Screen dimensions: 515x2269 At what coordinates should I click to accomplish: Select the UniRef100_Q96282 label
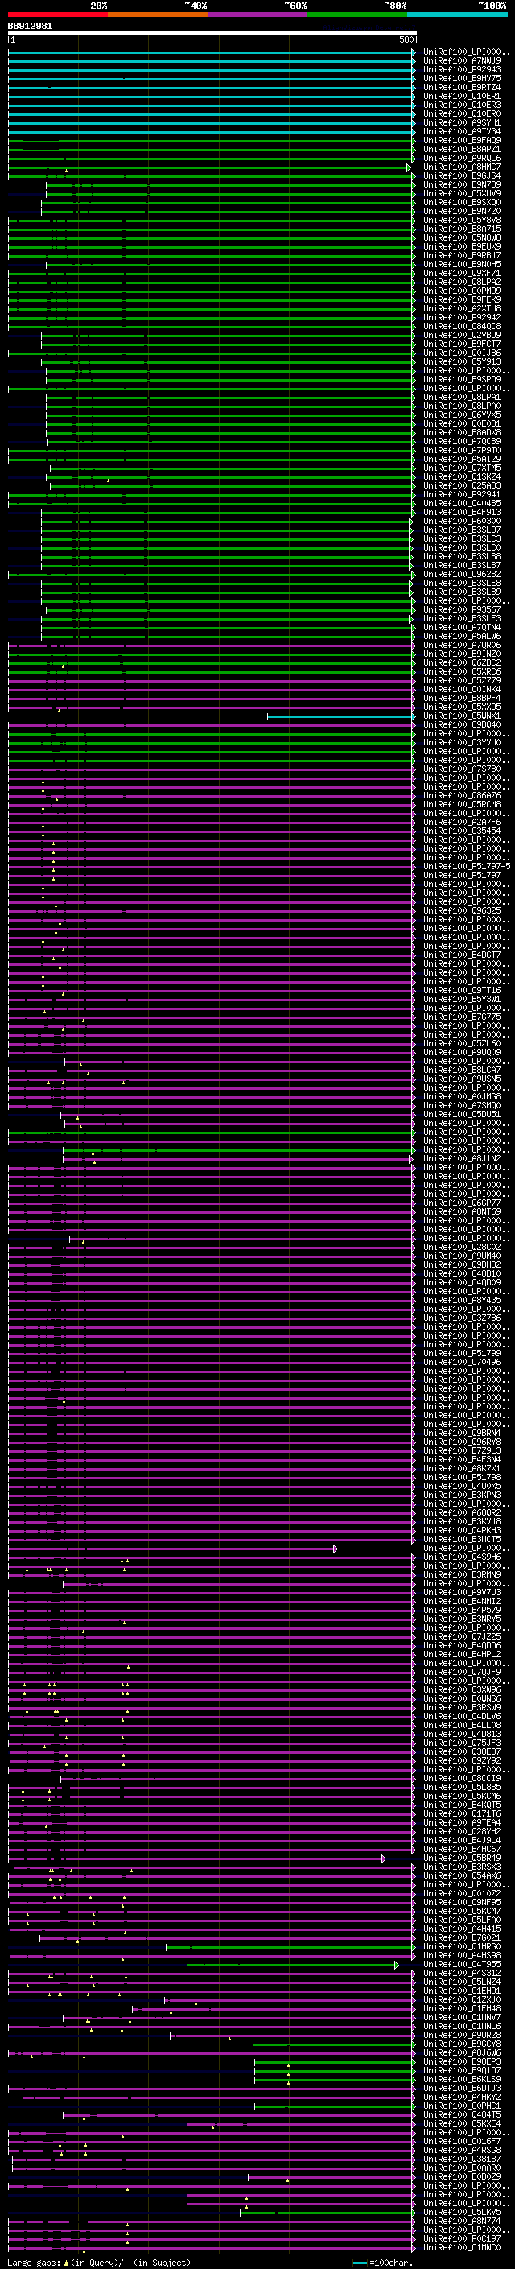[462, 575]
